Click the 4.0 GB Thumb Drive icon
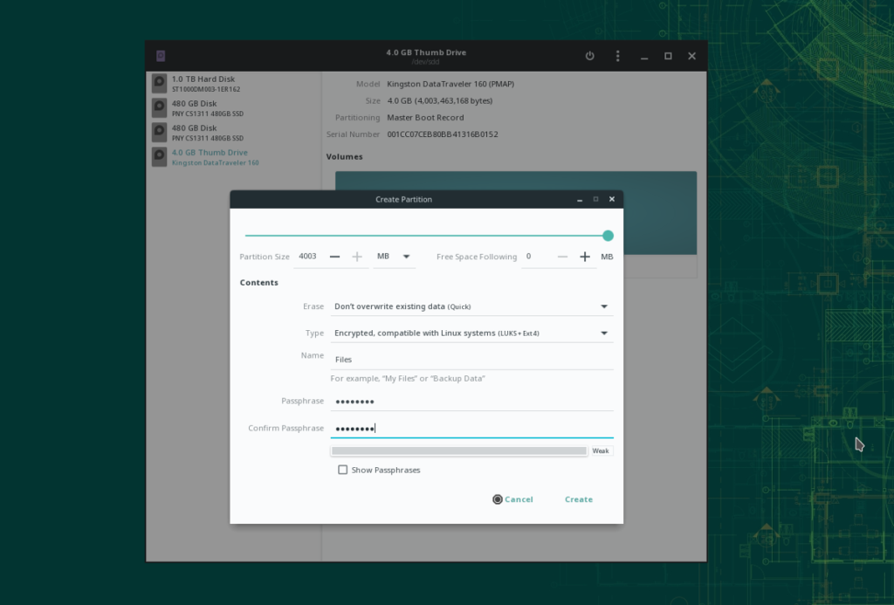The width and height of the screenshot is (894, 605). pos(158,155)
